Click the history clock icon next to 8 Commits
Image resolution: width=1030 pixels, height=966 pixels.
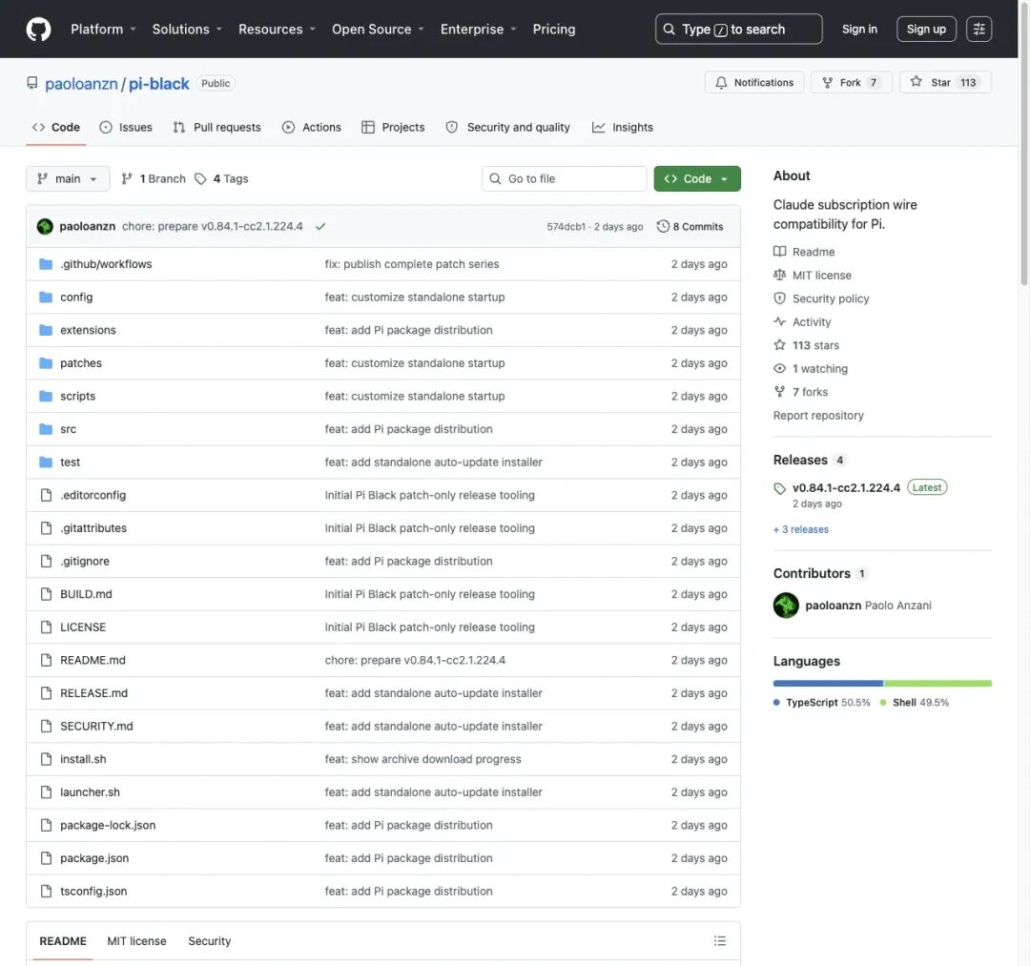663,227
